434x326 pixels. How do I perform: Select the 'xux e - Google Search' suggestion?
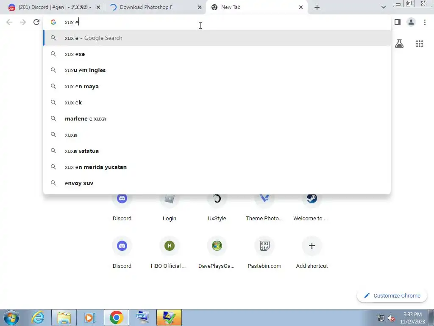coord(217,38)
